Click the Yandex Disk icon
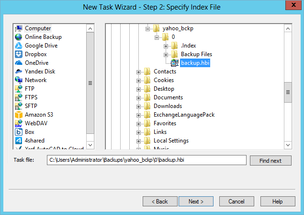The height and width of the screenshot is (215, 304). click(x=19, y=72)
